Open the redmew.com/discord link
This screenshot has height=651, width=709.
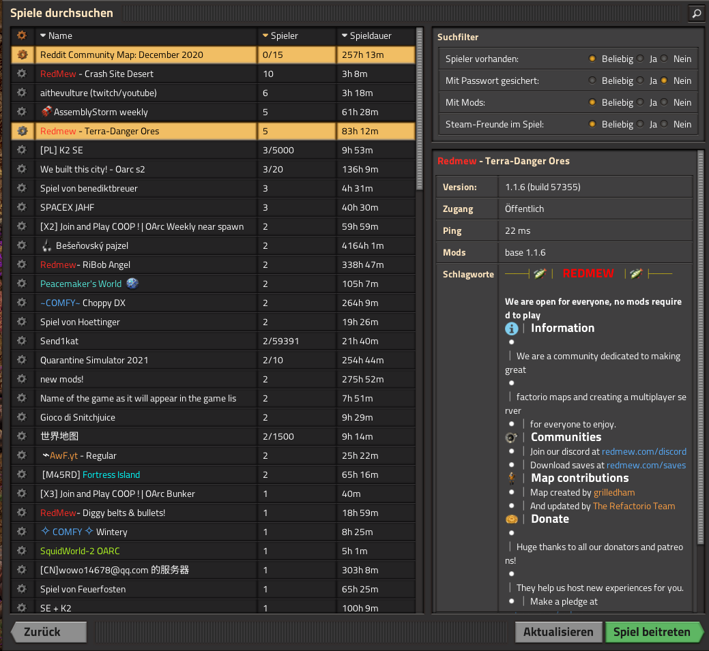coord(643,451)
